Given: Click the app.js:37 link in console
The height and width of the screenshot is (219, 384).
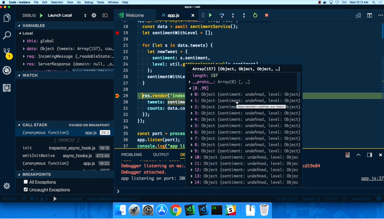Looking at the screenshot, I should [x=372, y=178].
